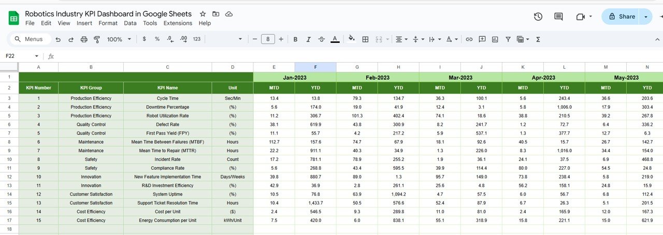Activate the paint format tool
The height and width of the screenshot is (235, 663).
(x=96, y=39)
